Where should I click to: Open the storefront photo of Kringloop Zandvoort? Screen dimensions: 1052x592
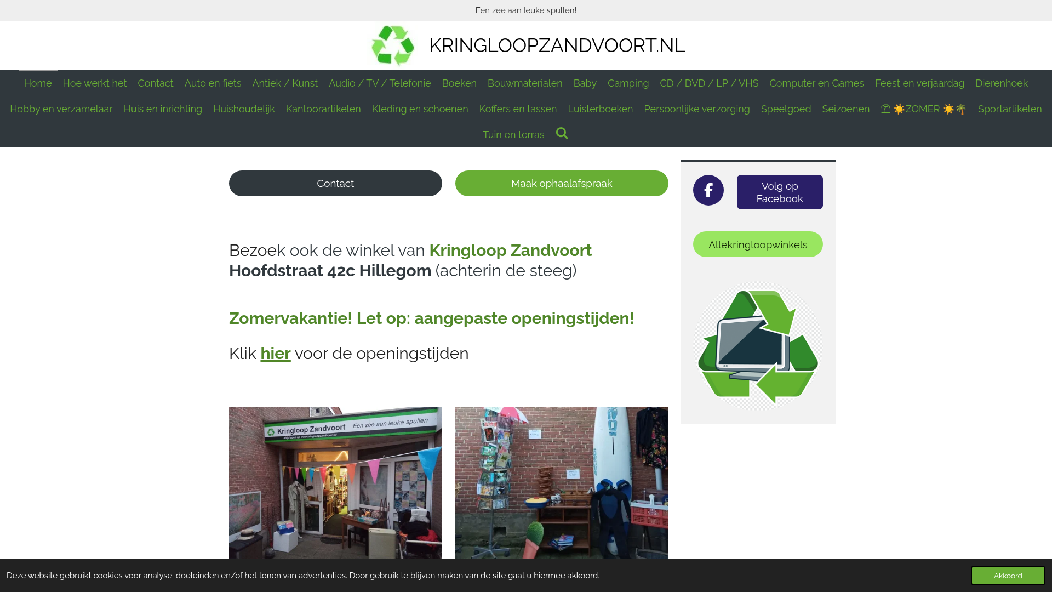click(335, 483)
